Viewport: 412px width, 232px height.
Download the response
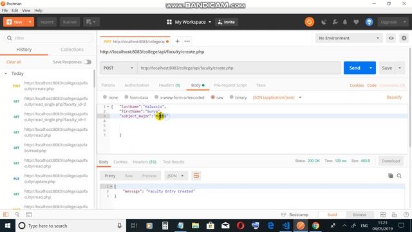coord(391,161)
